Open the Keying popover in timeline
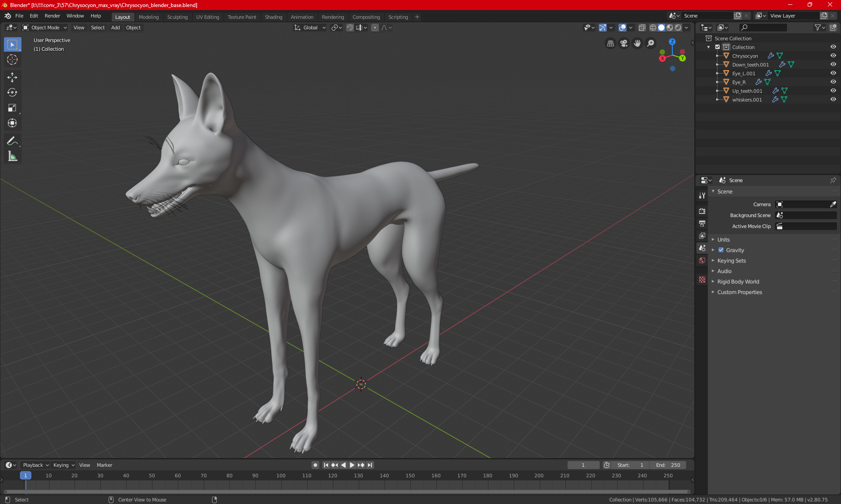This screenshot has width=841, height=504. tap(64, 465)
